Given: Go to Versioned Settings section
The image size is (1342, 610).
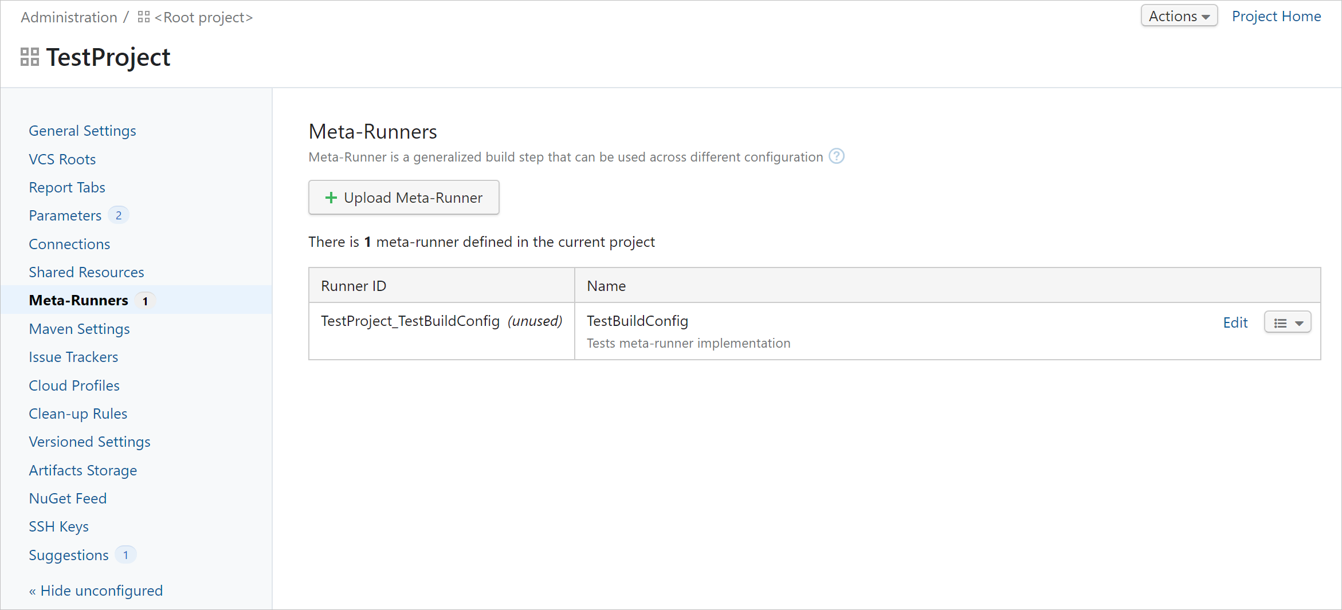Looking at the screenshot, I should pyautogui.click(x=90, y=442).
